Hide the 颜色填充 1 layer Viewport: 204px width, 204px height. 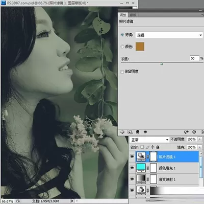132,168
